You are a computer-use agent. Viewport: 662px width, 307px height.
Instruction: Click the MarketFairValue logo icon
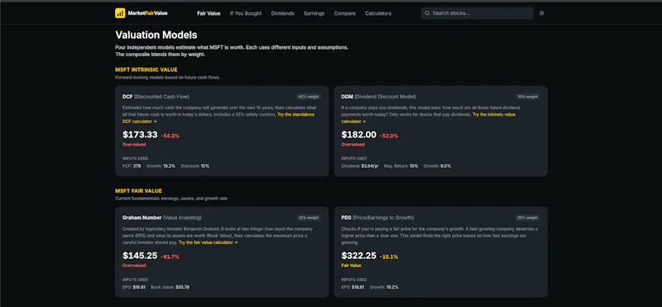point(120,13)
